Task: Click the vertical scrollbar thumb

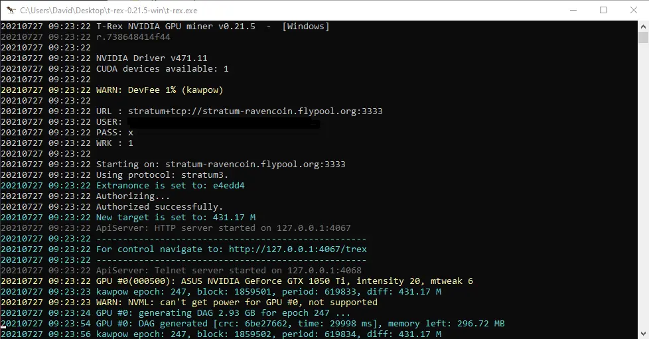Action: tap(643, 37)
